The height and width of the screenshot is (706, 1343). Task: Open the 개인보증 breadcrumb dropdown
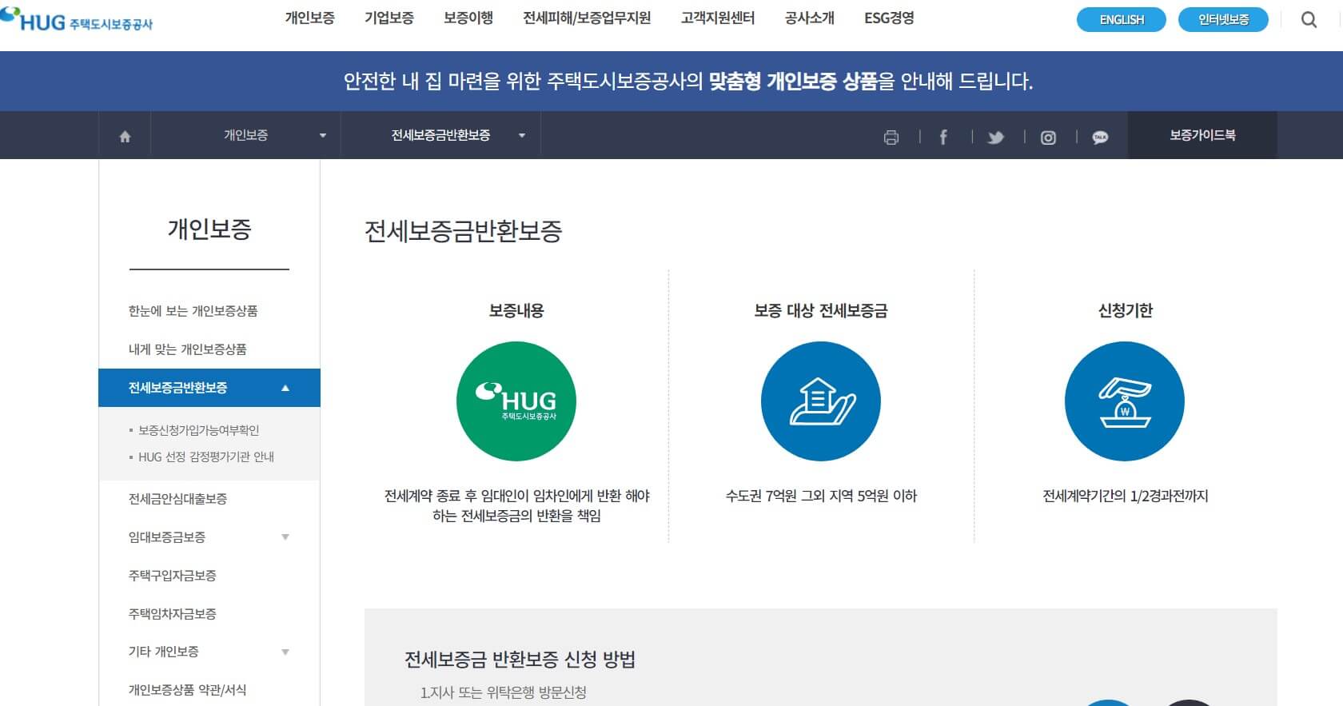[245, 135]
